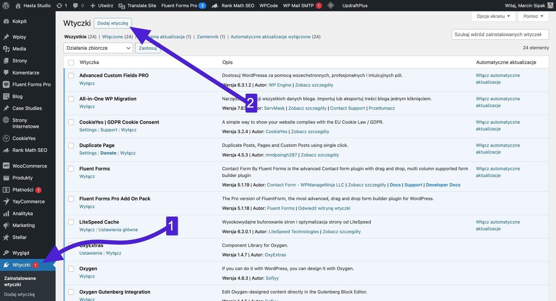Screen dimensions: 556x301
Task: Open Analityka using its bar chart icon
Action: click(6, 214)
